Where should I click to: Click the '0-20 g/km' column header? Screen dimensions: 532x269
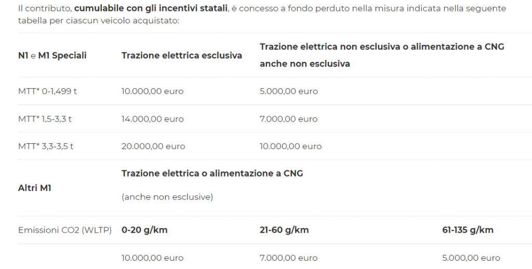click(x=144, y=230)
